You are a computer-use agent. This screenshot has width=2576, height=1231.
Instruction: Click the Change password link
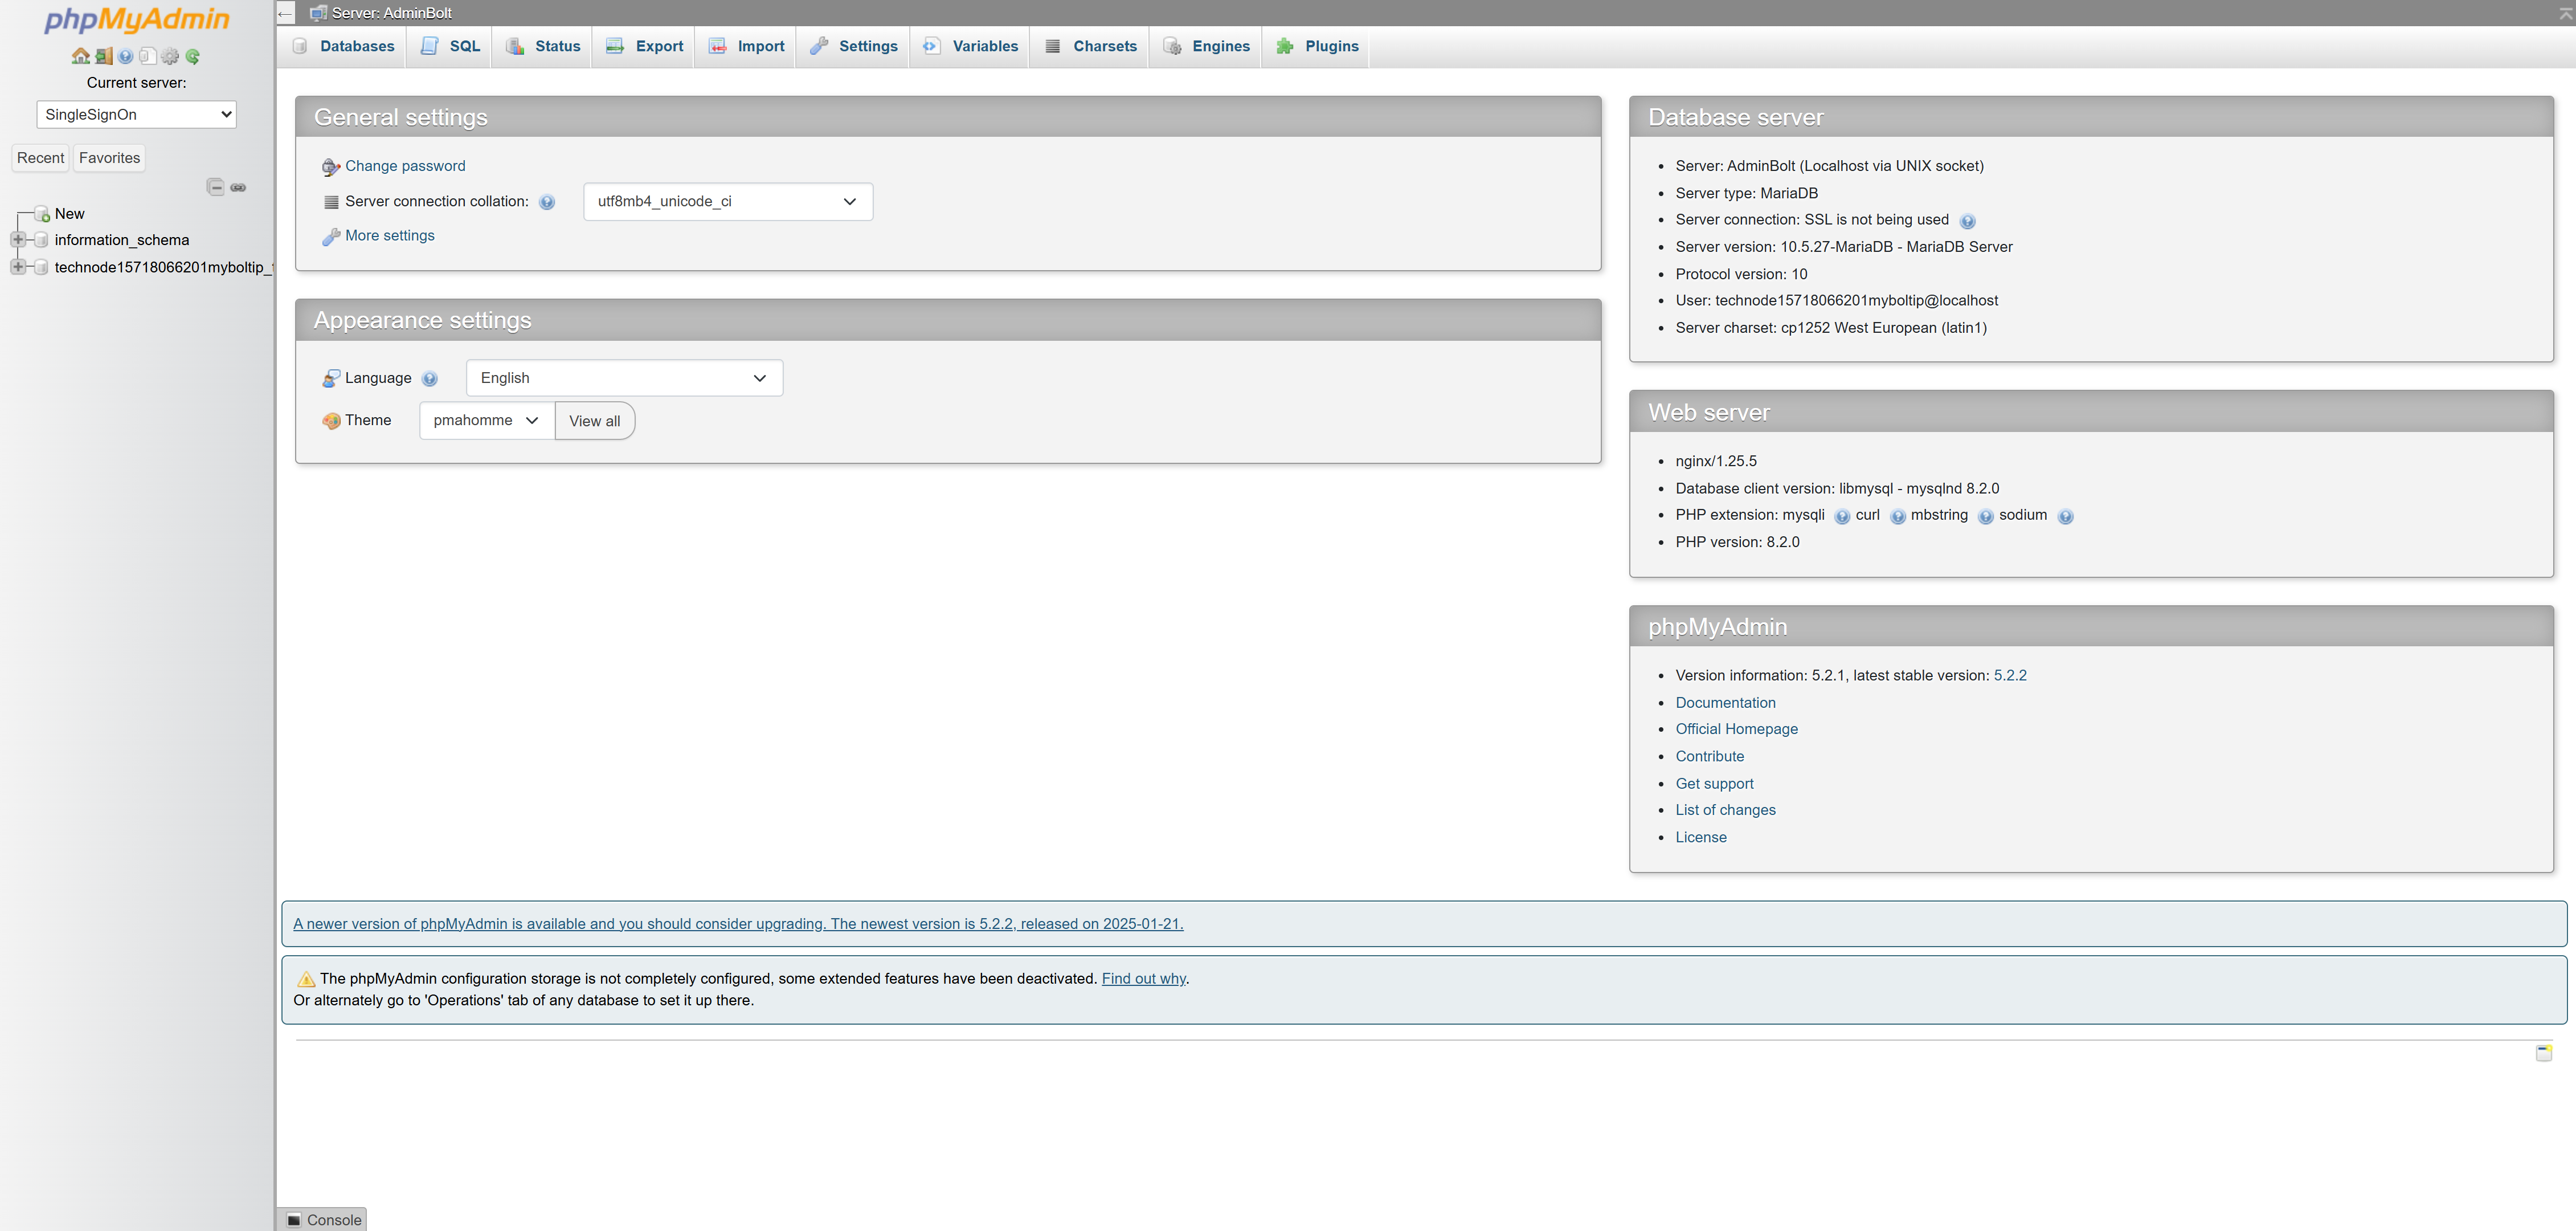[x=404, y=166]
